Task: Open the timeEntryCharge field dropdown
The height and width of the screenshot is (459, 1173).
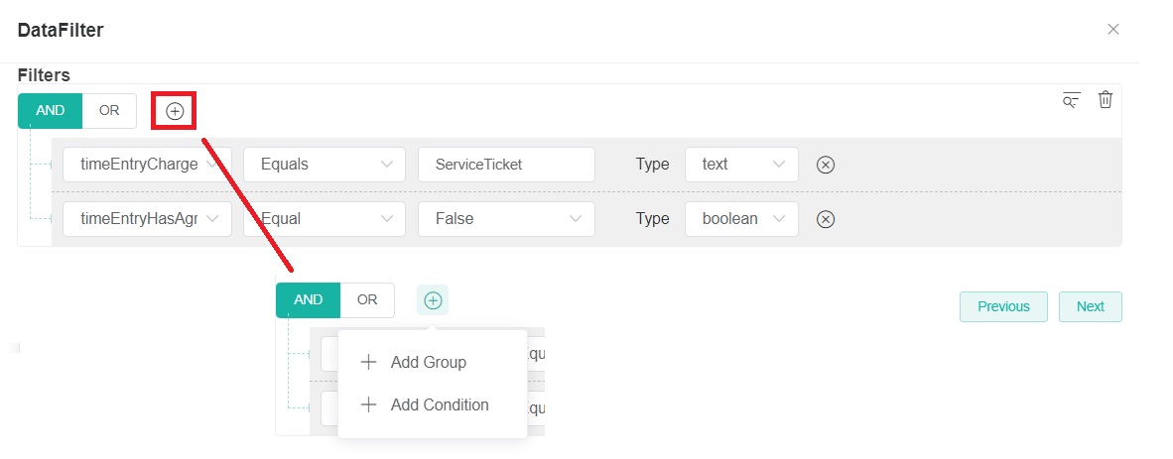Action: [147, 165]
